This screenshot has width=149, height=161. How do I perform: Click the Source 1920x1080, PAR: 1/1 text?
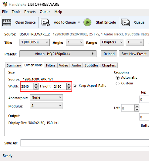pyautogui.click(x=30, y=79)
